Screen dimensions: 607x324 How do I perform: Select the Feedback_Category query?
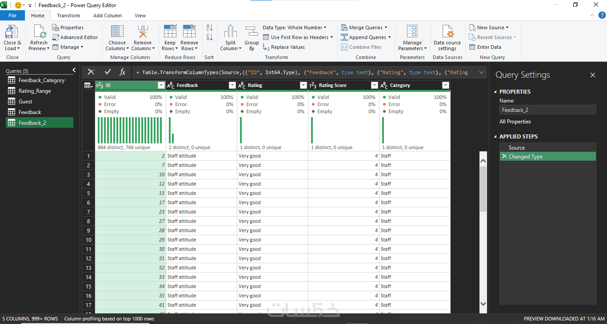tap(40, 80)
